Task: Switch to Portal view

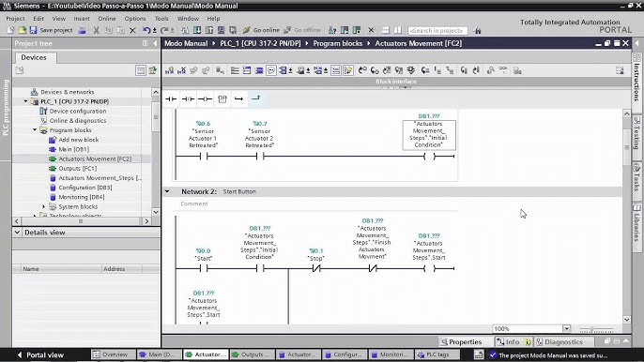Action: point(40,355)
